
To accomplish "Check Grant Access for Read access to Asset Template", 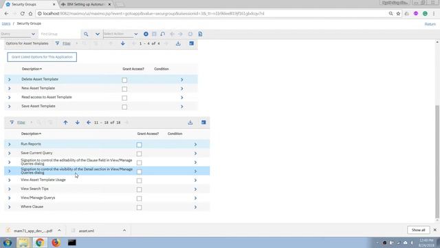I will click(124, 98).
